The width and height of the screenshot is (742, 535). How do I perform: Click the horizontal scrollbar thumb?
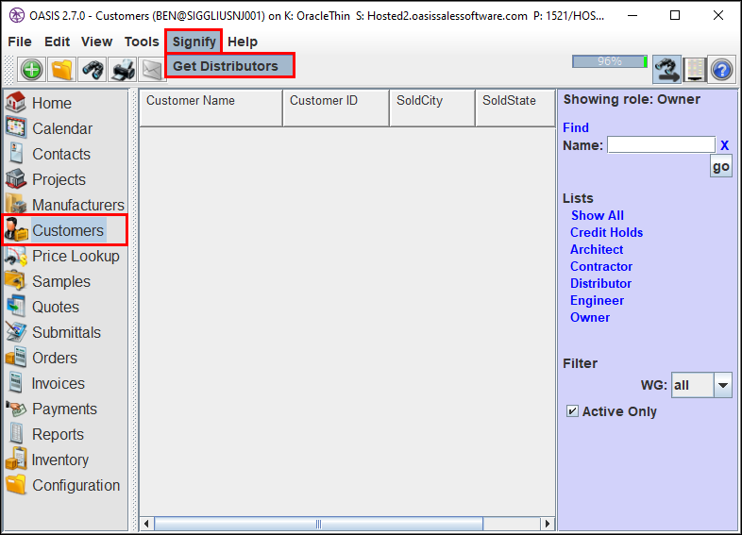pyautogui.click(x=318, y=524)
